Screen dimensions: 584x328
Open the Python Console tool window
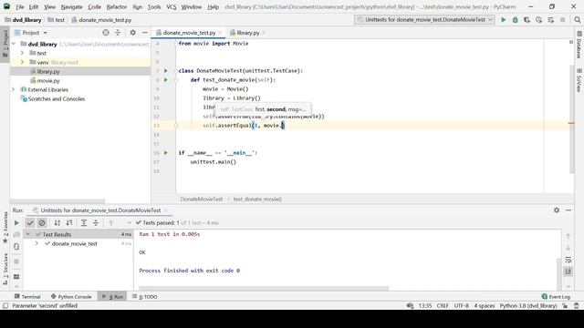(71, 296)
